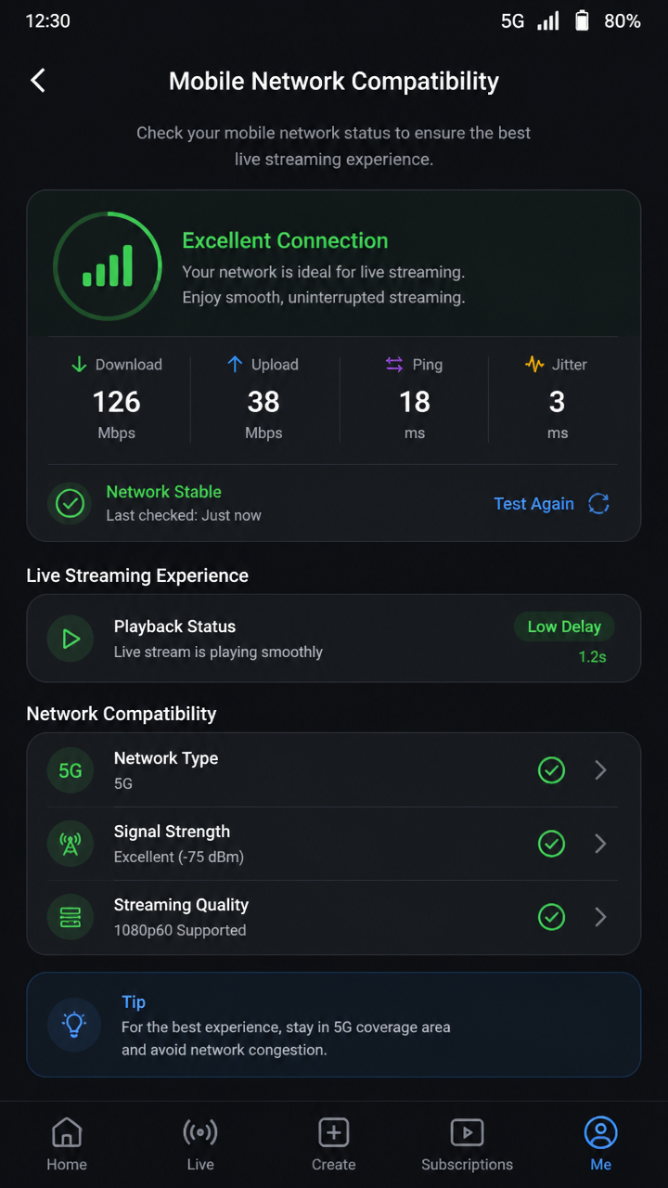Open the Create tab with plus icon

click(334, 1144)
